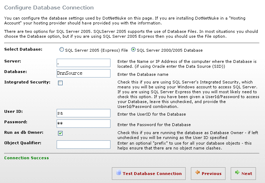Go back using the Previous button label
This screenshot has height=183, width=265.
pyautogui.click(x=212, y=174)
